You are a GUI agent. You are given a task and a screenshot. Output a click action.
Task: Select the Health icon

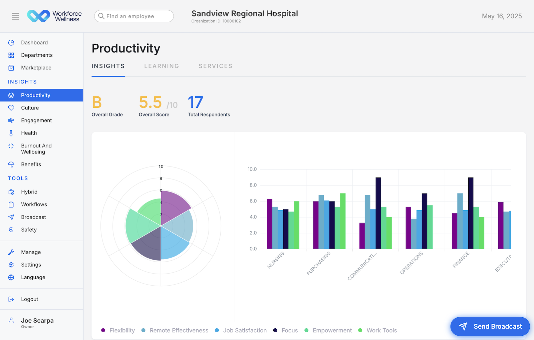coord(11,133)
